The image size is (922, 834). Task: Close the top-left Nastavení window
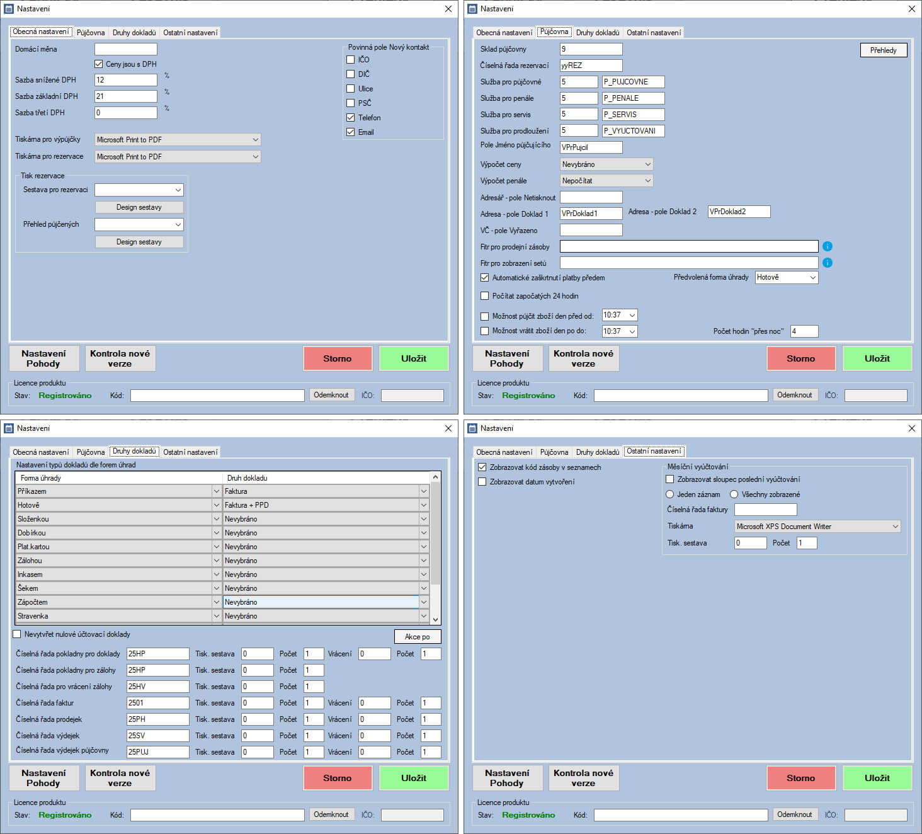point(448,9)
